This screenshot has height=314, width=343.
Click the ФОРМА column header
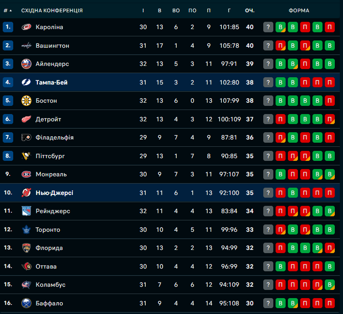tap(299, 10)
